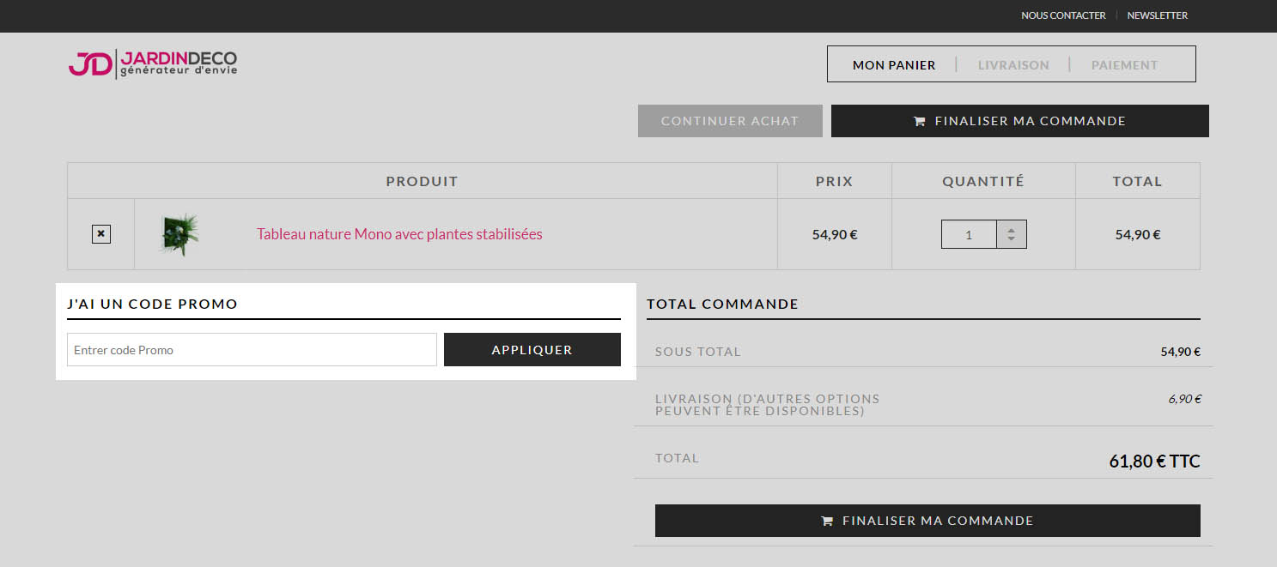This screenshot has height=567, width=1277.
Task: Click the quantity number field
Action: click(x=969, y=234)
